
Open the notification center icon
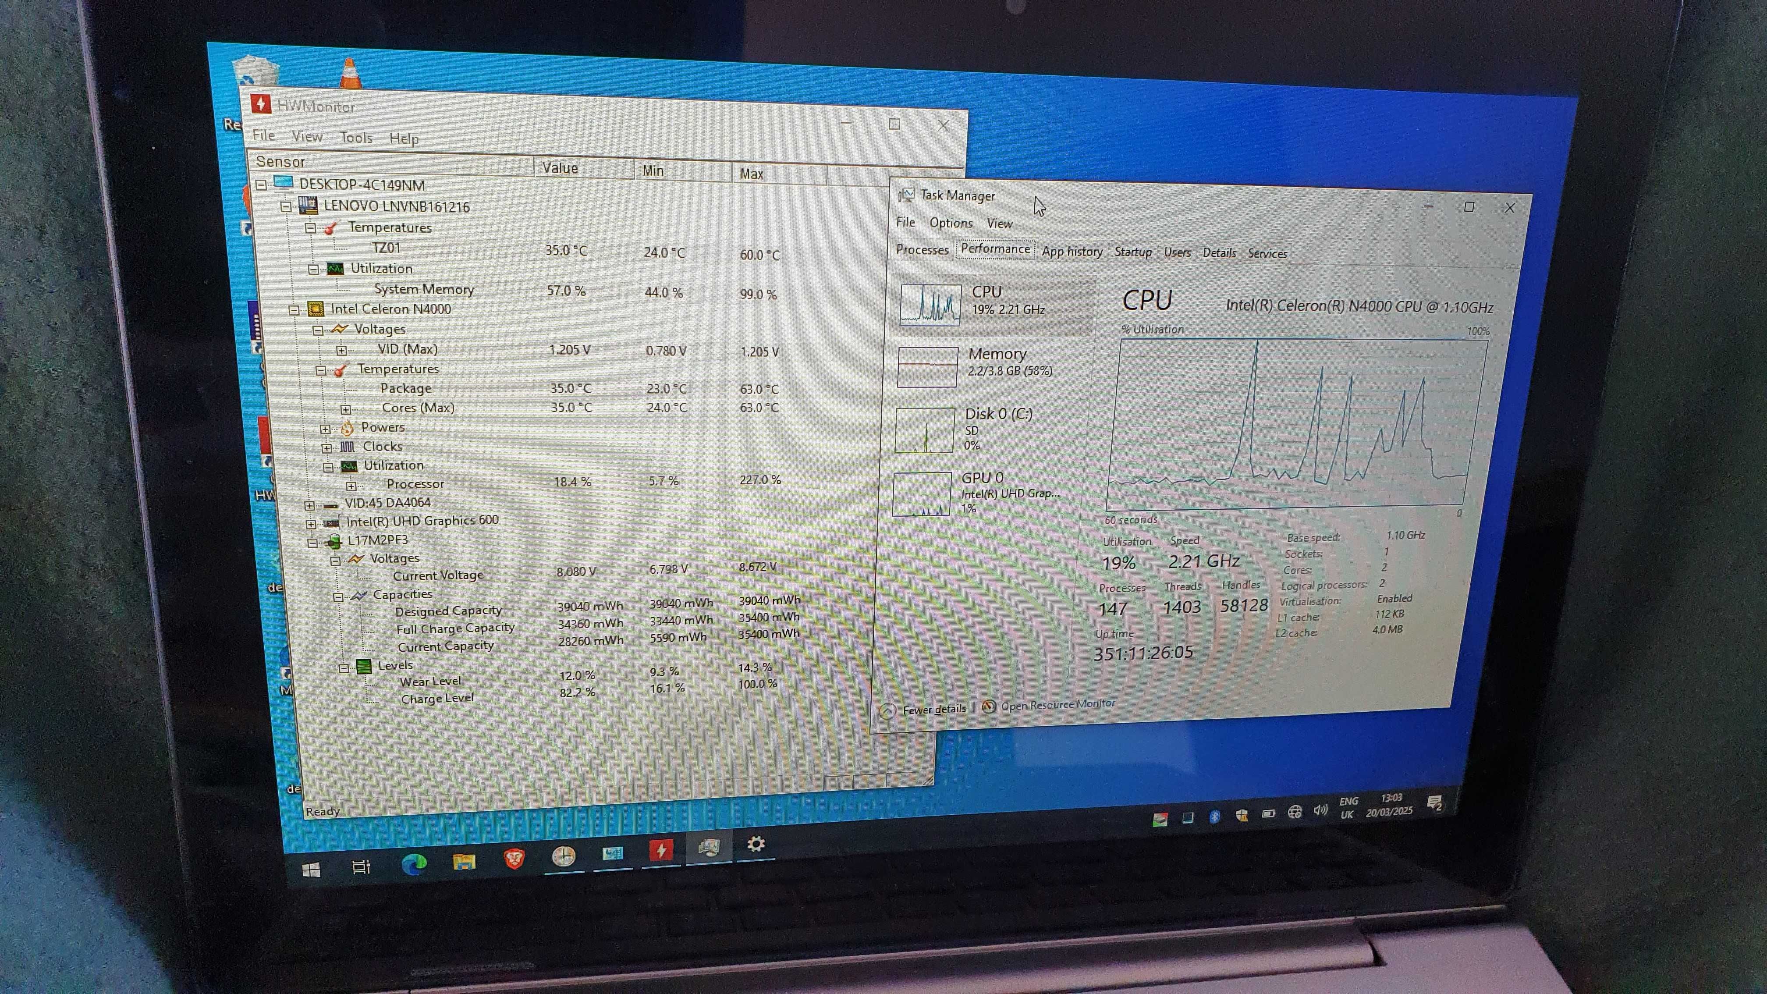click(1434, 803)
